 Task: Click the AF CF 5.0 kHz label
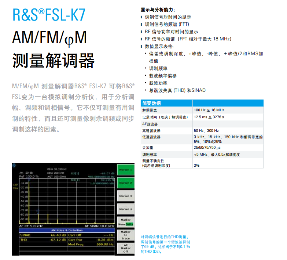[31, 226]
